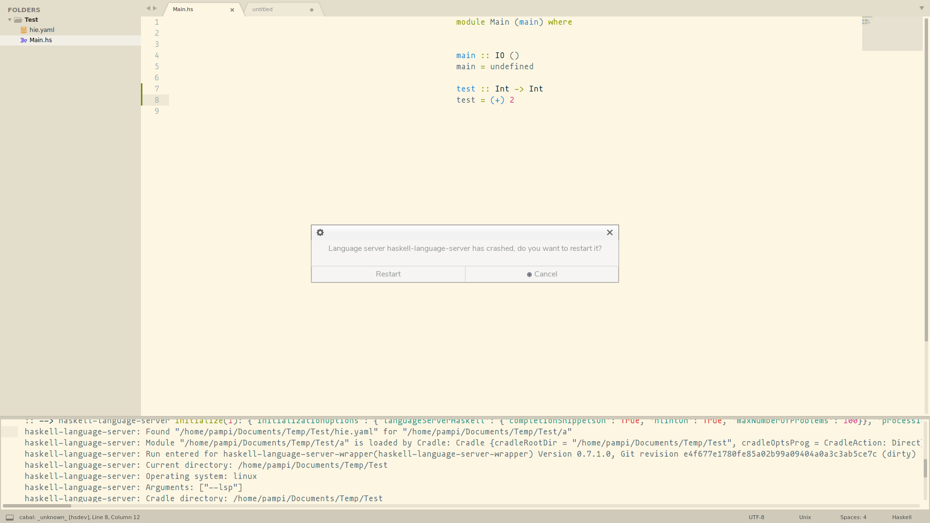Open hie.yaml file in sidebar

pos(42,30)
